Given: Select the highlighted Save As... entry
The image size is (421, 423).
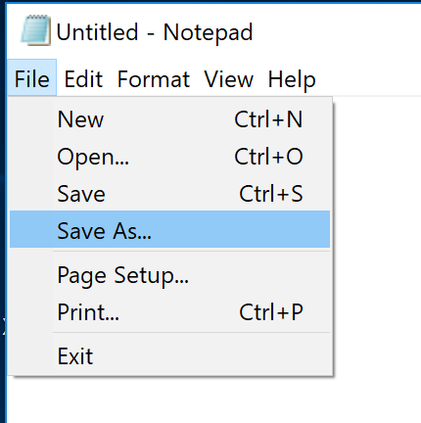Looking at the screenshot, I should [169, 229].
